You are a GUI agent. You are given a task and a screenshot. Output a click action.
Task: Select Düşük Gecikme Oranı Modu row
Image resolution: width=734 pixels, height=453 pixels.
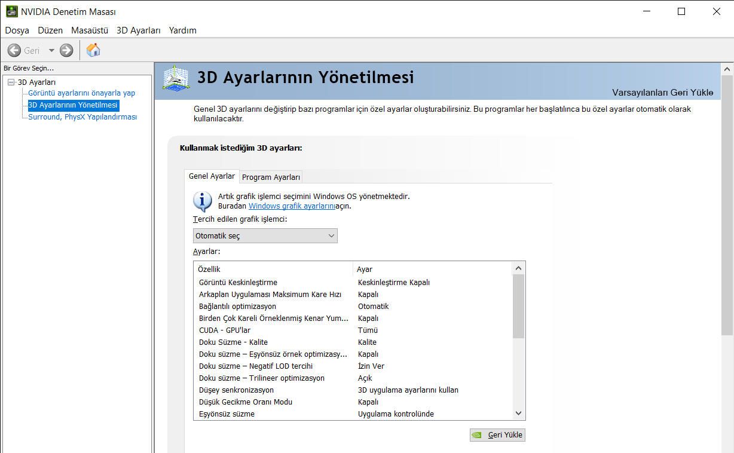(x=353, y=402)
